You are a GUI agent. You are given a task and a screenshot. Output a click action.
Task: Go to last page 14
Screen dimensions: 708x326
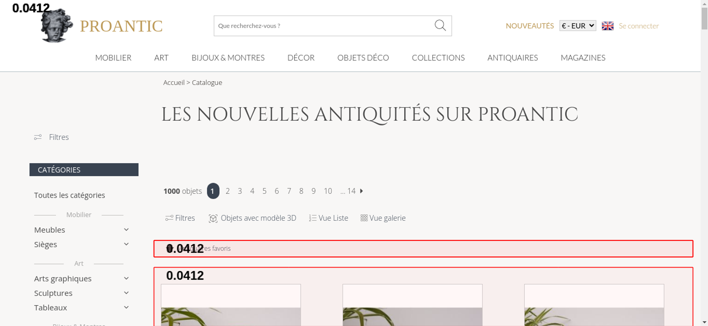tap(351, 191)
